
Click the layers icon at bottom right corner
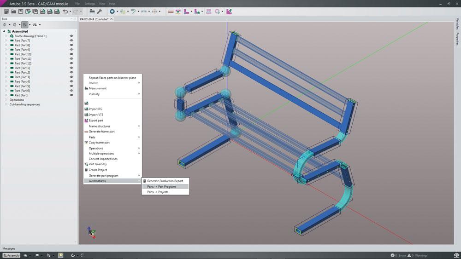[456, 255]
